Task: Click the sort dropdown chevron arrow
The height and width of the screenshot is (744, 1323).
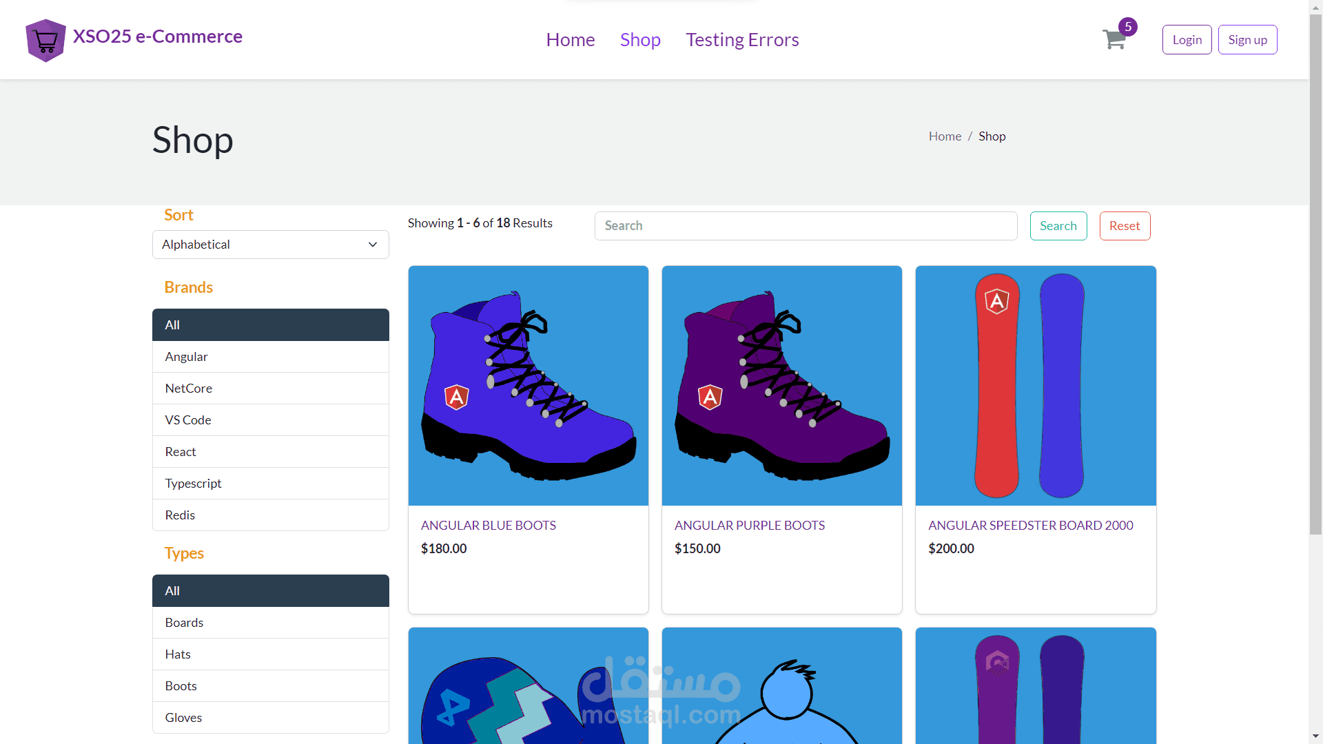Action: click(x=373, y=245)
